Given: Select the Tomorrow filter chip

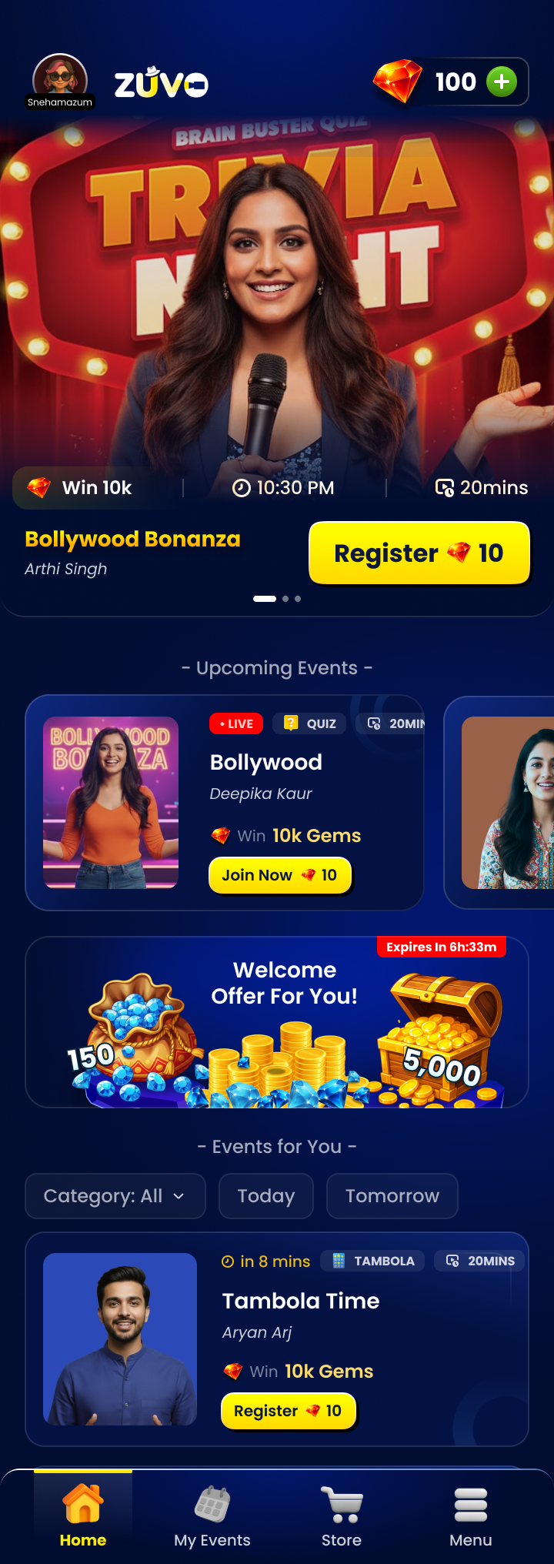Looking at the screenshot, I should 392,1196.
